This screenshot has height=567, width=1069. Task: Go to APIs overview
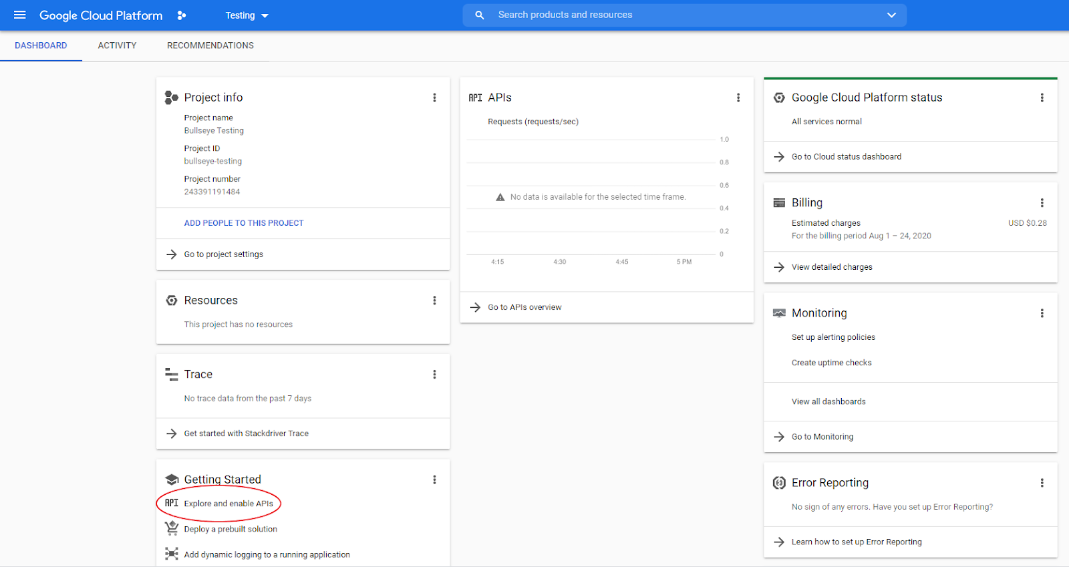tap(524, 307)
